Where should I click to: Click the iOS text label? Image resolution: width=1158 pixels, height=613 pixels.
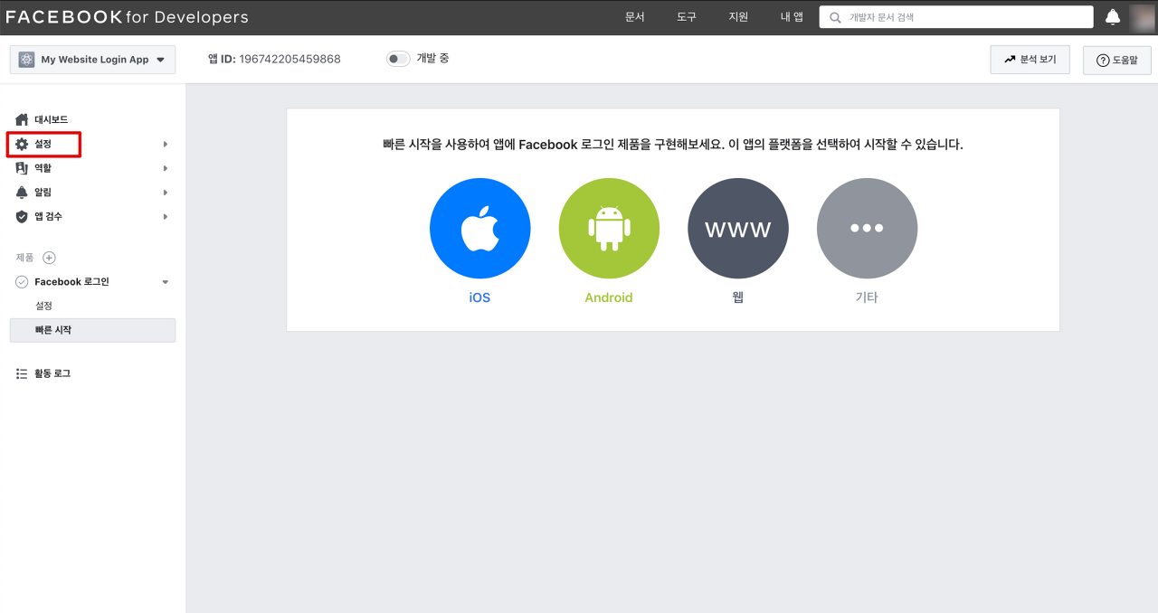479,297
